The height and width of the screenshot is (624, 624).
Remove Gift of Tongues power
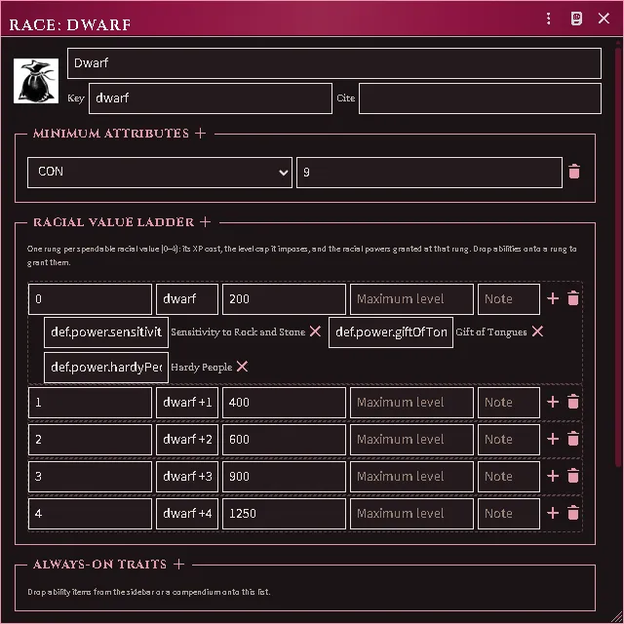[537, 331]
